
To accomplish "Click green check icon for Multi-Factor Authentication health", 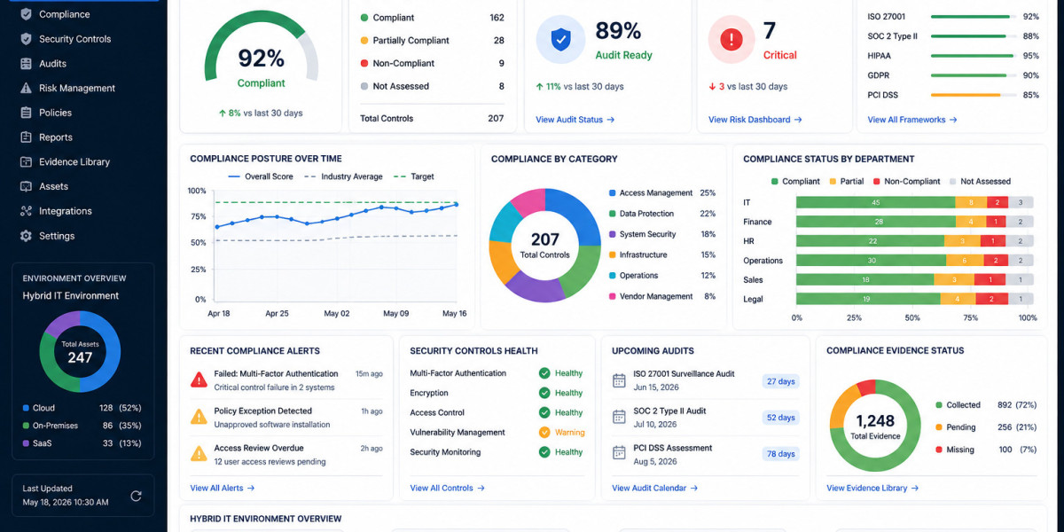I will pyautogui.click(x=544, y=373).
